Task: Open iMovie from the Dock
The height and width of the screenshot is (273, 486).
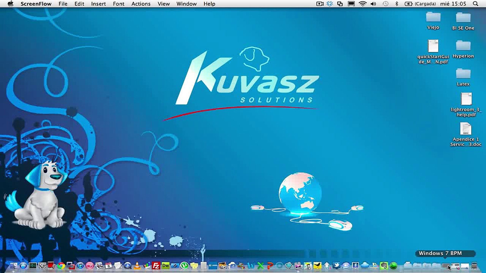Action: [298, 266]
